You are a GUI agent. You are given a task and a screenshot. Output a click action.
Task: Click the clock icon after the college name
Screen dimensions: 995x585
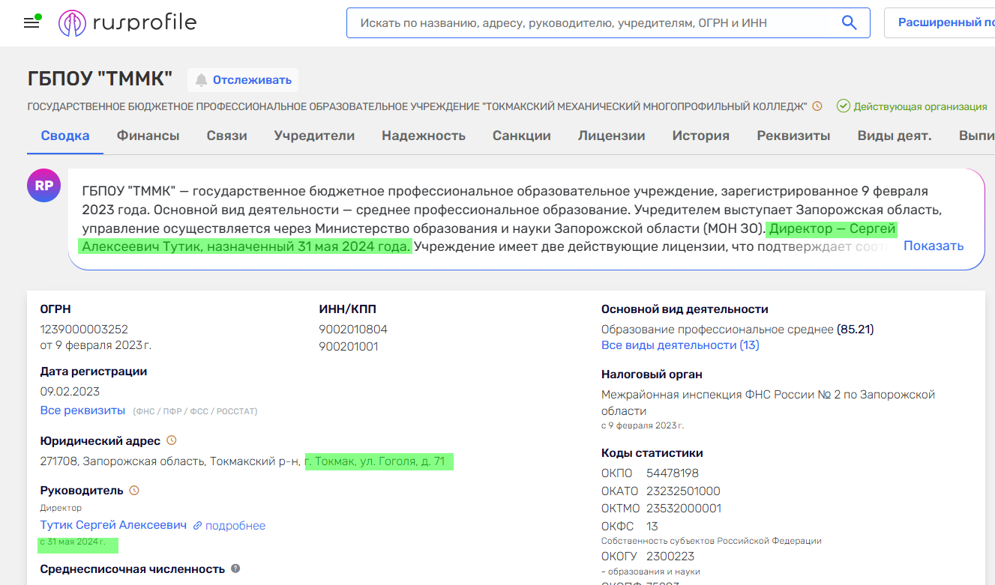click(x=816, y=106)
